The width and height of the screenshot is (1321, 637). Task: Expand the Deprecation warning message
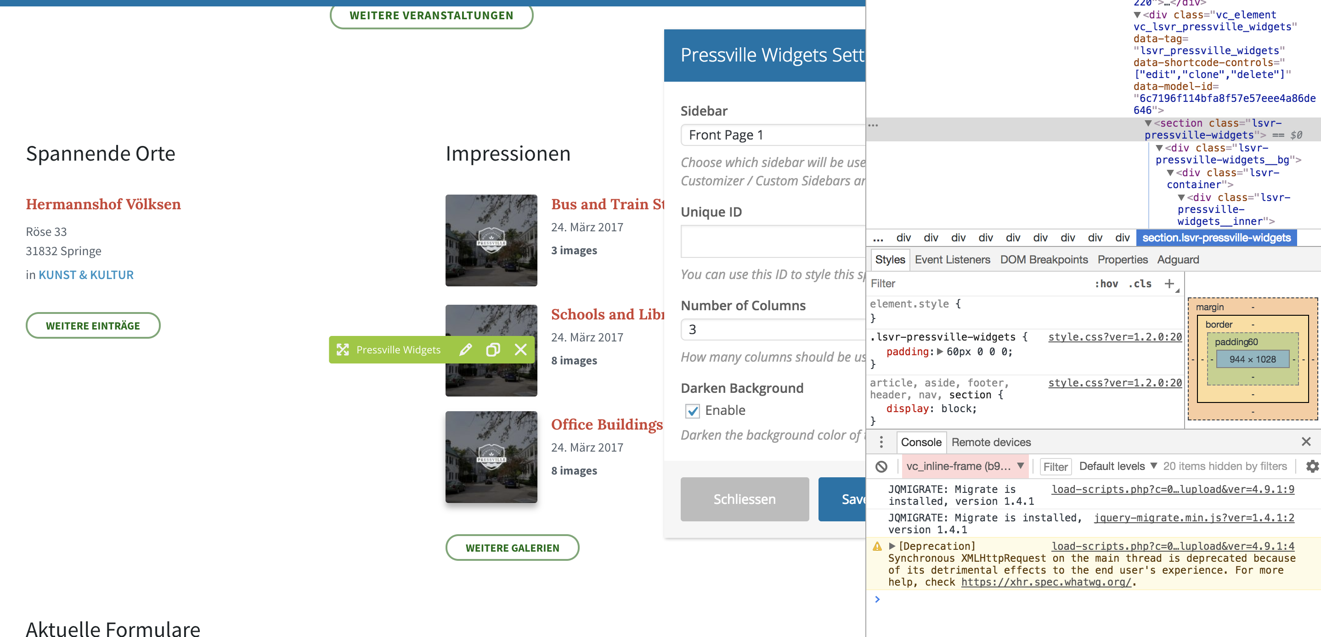892,546
